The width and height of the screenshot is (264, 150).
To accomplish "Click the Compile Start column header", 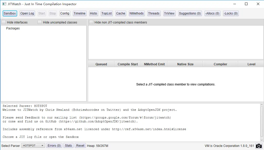I will 128,64.
